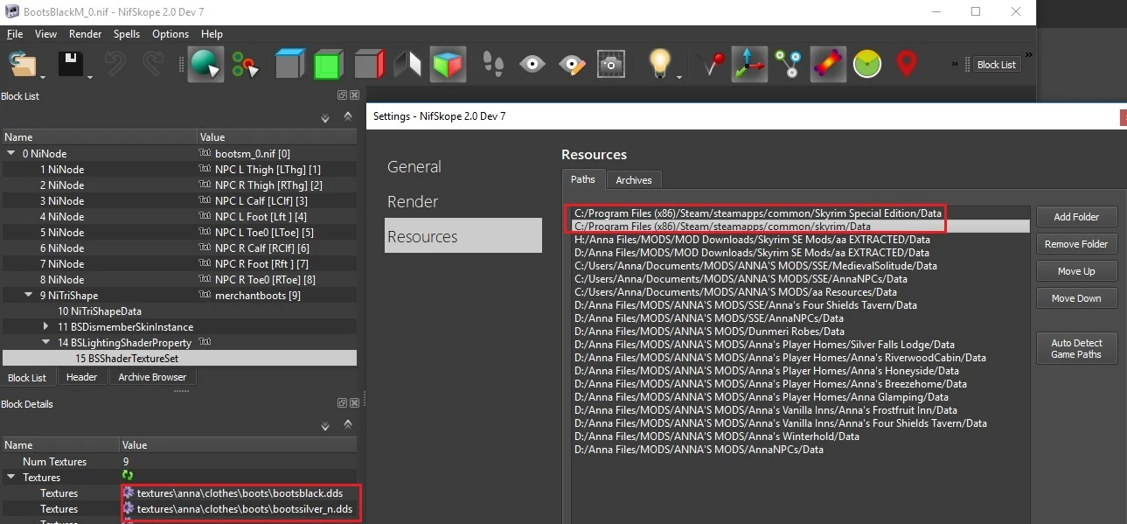Switch to the Archives tab in Settings

(x=634, y=180)
